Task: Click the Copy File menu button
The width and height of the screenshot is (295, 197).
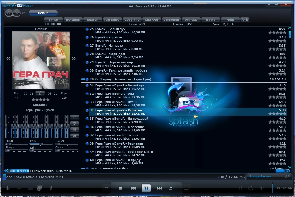Action: pyautogui.click(x=132, y=20)
